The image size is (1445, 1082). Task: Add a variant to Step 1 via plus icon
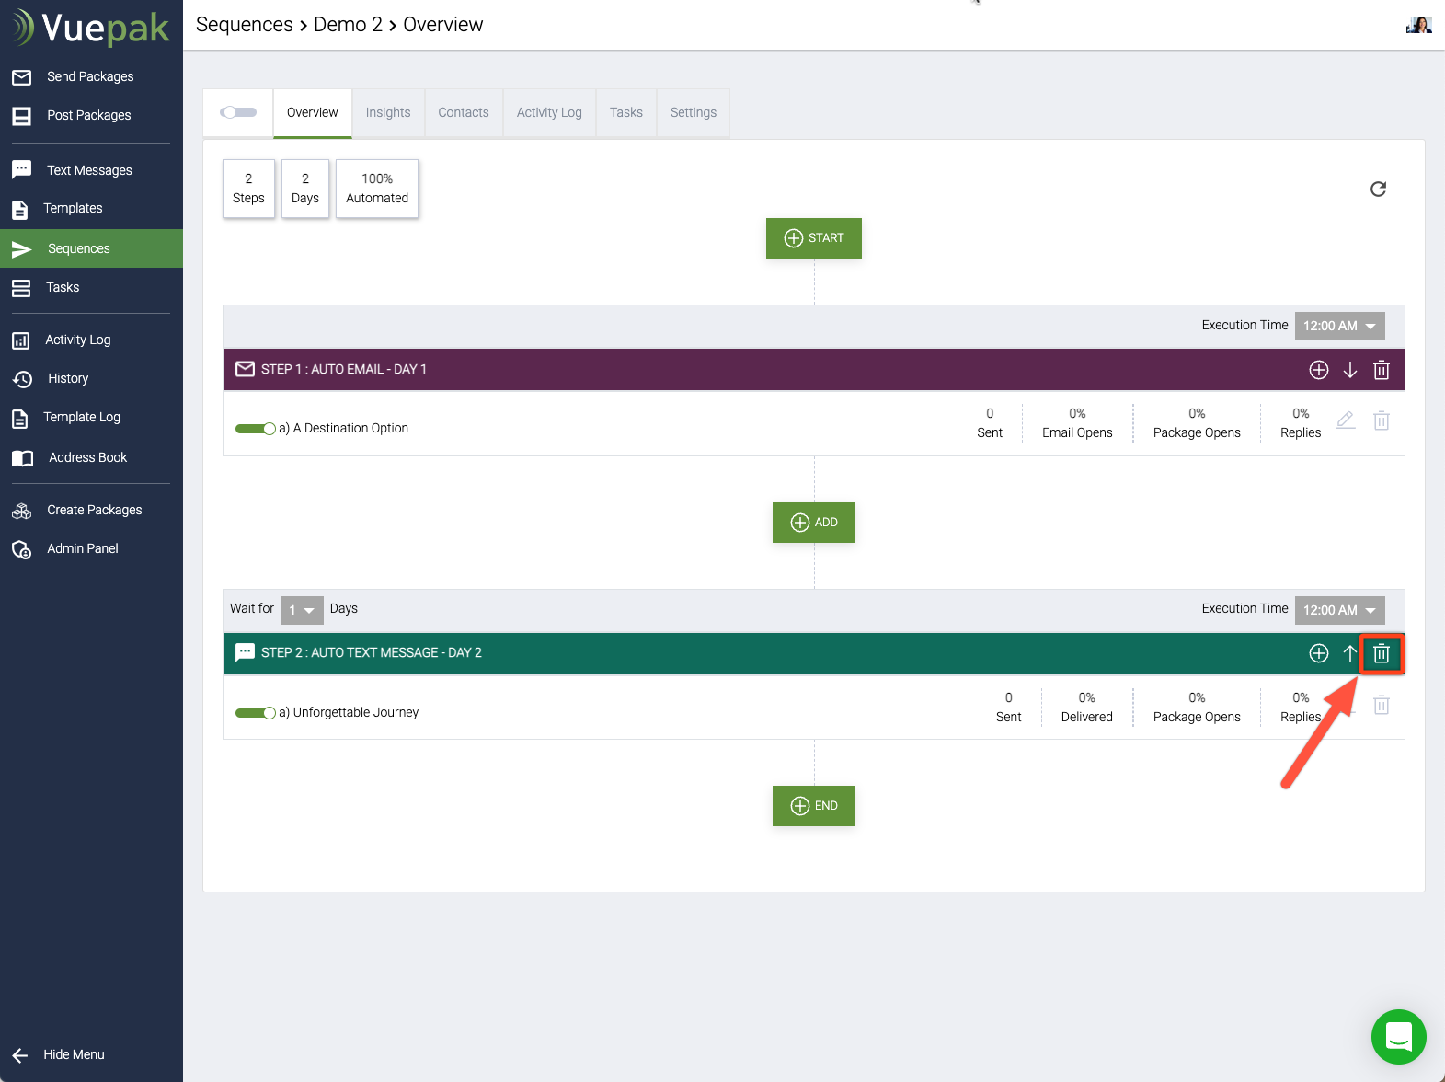coord(1318,370)
